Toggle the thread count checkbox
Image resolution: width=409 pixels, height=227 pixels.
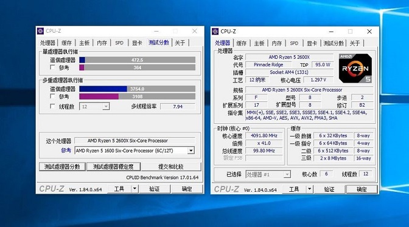click(52, 106)
